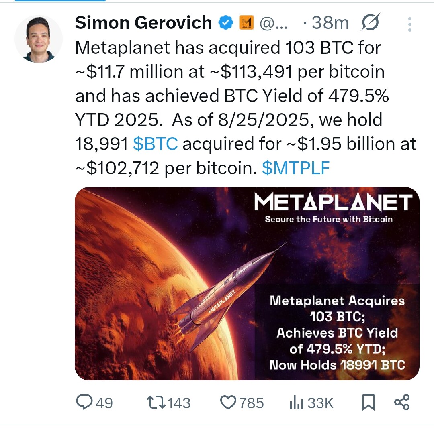Repost using the arrows icon
434x429 pixels.
click(156, 403)
